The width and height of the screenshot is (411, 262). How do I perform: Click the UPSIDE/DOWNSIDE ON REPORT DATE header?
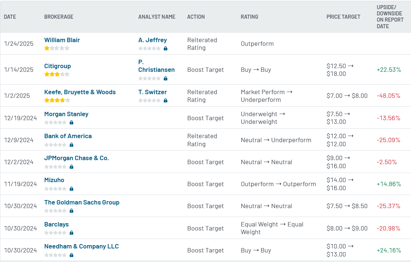click(390, 17)
